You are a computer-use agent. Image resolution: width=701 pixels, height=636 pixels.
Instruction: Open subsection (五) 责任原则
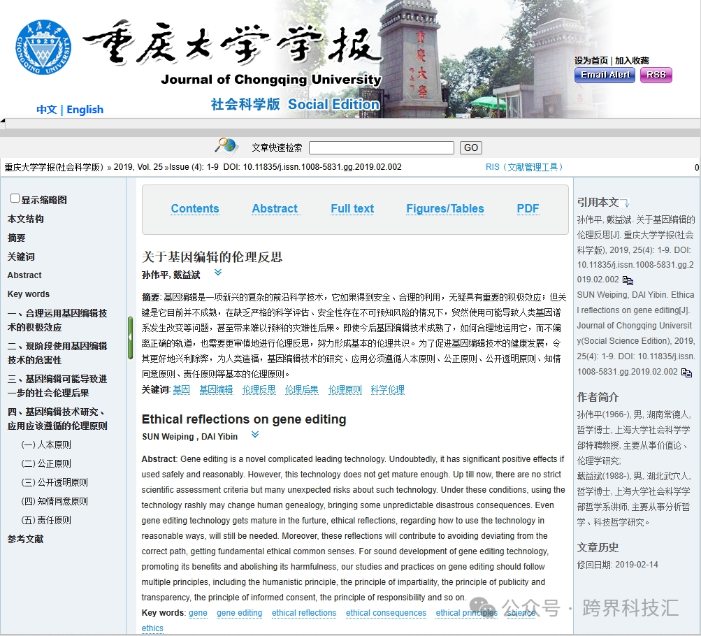46,520
